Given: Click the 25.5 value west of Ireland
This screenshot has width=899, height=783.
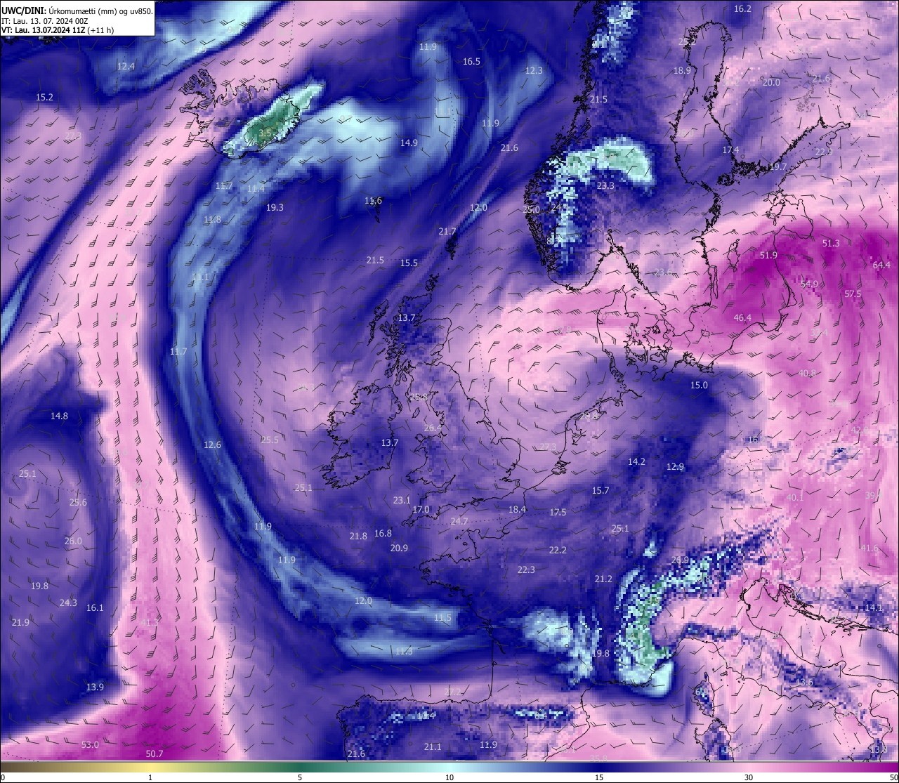Looking at the screenshot, I should pos(270,440).
